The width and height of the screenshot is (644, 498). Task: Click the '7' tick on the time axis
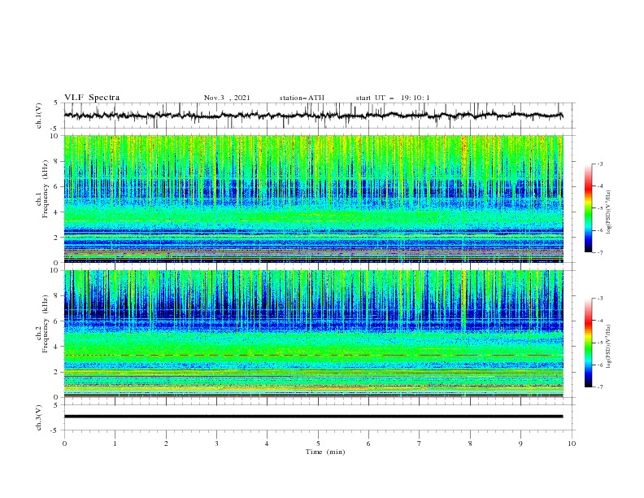pyautogui.click(x=420, y=443)
